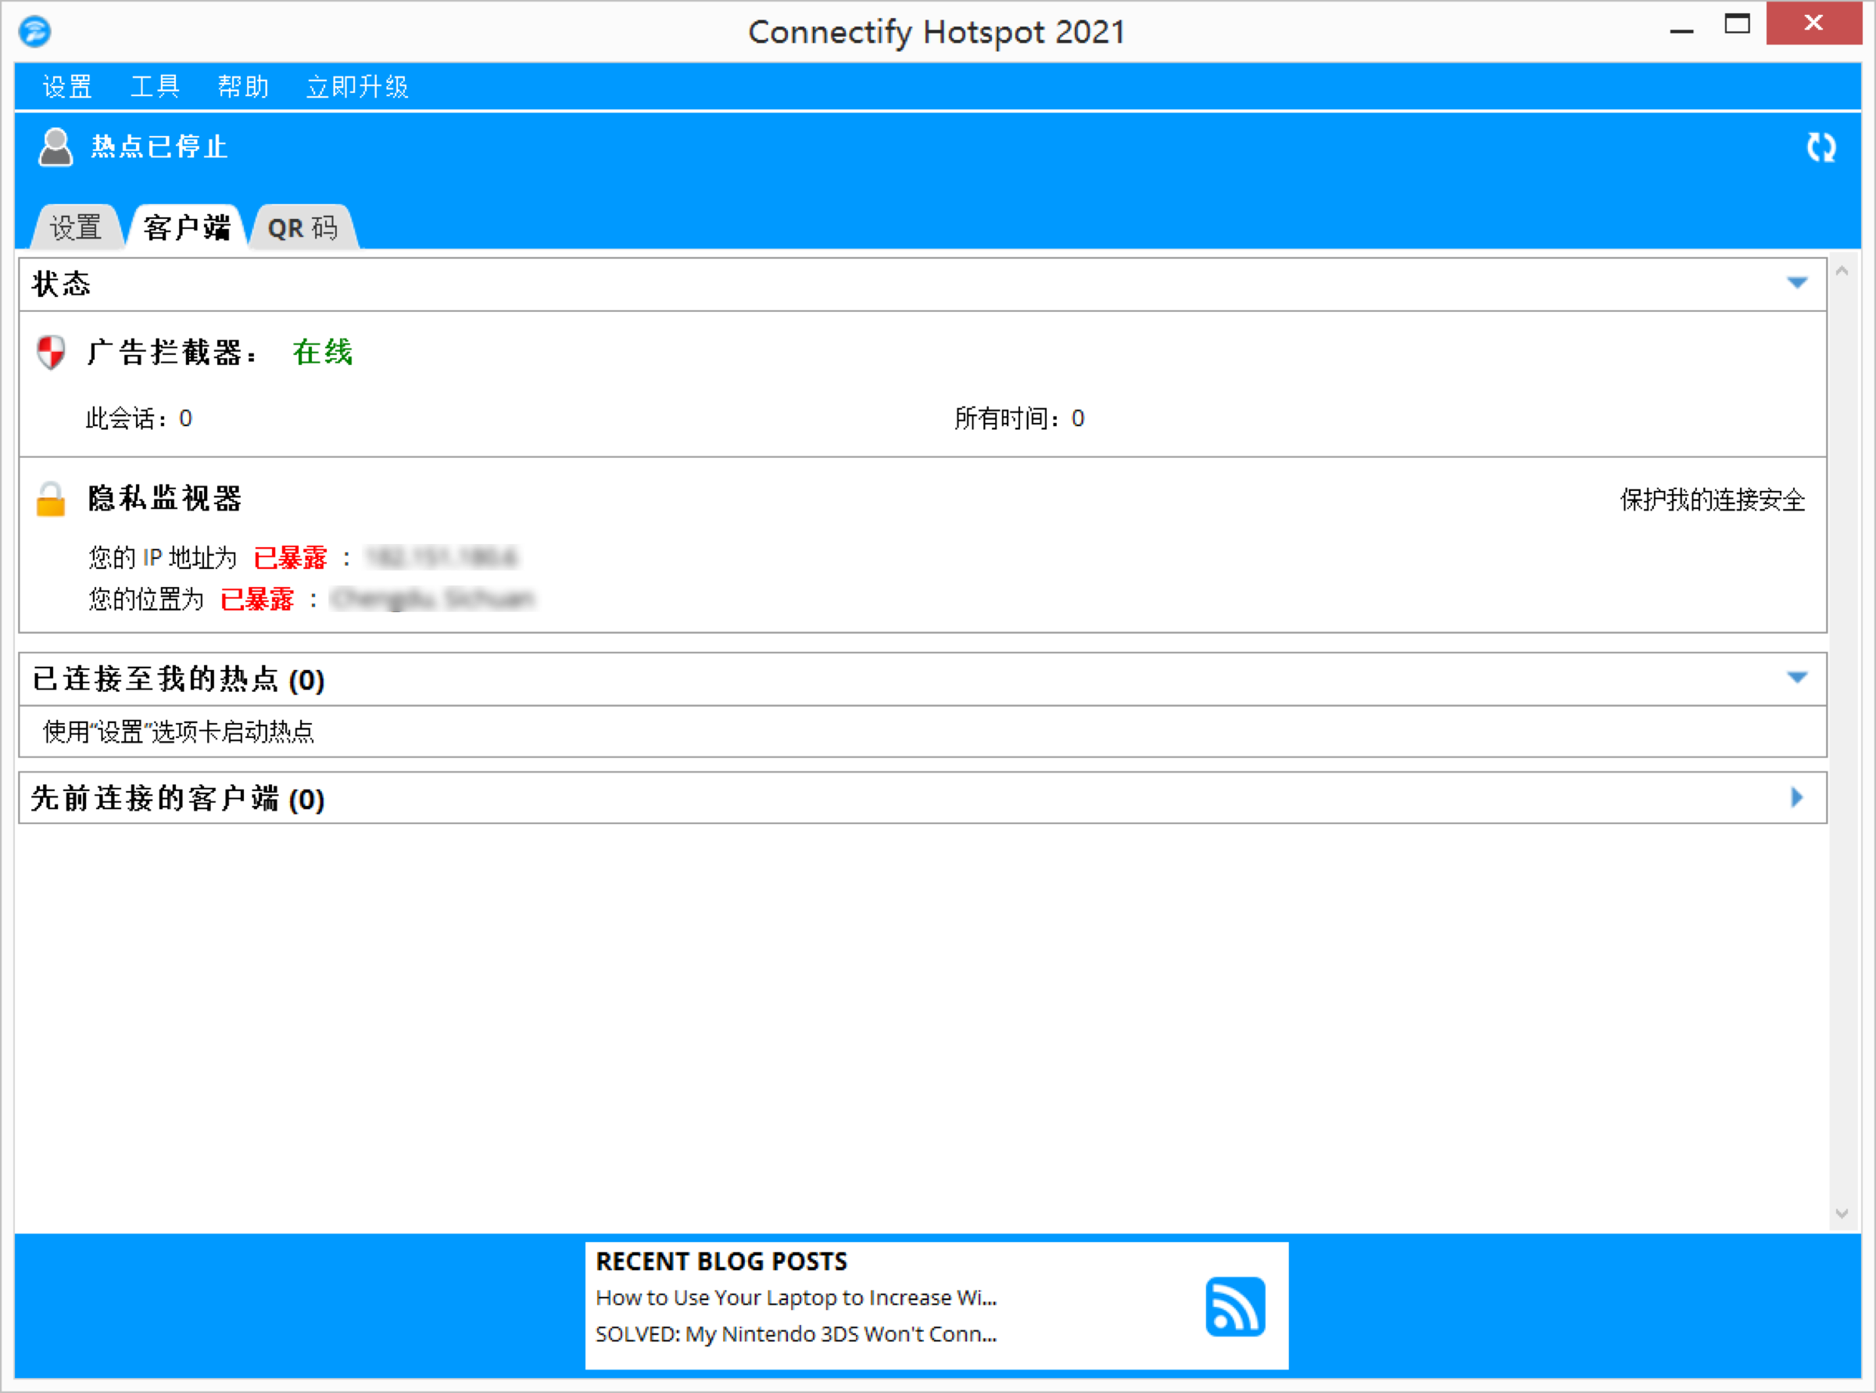1876x1393 pixels.
Task: Open blog post How to Use Your Laptop
Action: click(x=796, y=1298)
